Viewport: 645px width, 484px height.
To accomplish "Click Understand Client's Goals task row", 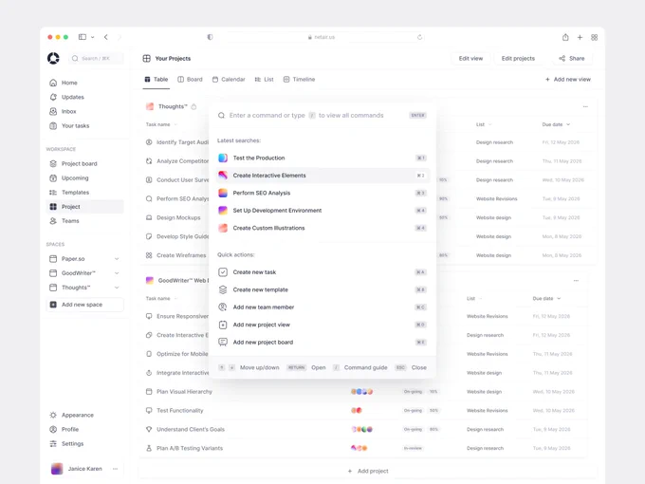I will 363,429.
